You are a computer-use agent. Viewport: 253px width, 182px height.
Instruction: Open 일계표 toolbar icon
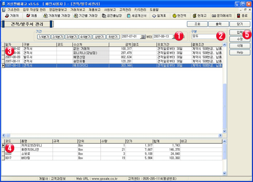[x=159, y=16]
